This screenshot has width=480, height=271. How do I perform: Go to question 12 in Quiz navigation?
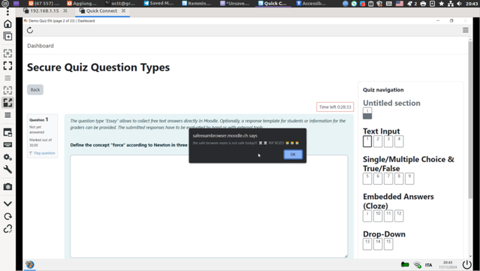click(x=399, y=216)
